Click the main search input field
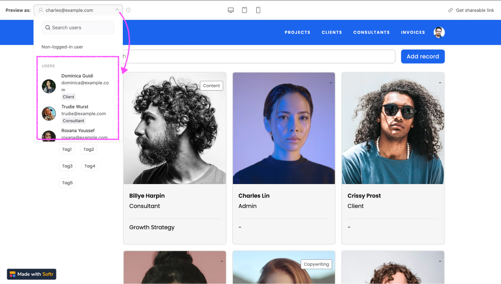Screen dimensions: 501x284 (259, 56)
